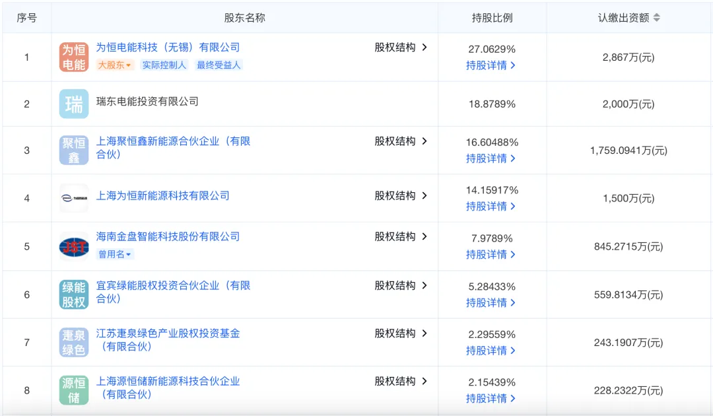Click the 股东名称 column header
The width and height of the screenshot is (713, 416).
click(x=245, y=18)
